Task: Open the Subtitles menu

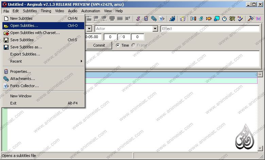Action: 30,11
